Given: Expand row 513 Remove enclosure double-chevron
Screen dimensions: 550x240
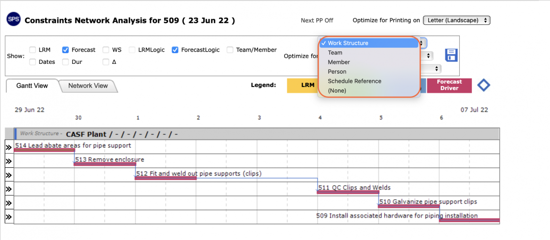Looking at the screenshot, I should (x=9, y=161).
